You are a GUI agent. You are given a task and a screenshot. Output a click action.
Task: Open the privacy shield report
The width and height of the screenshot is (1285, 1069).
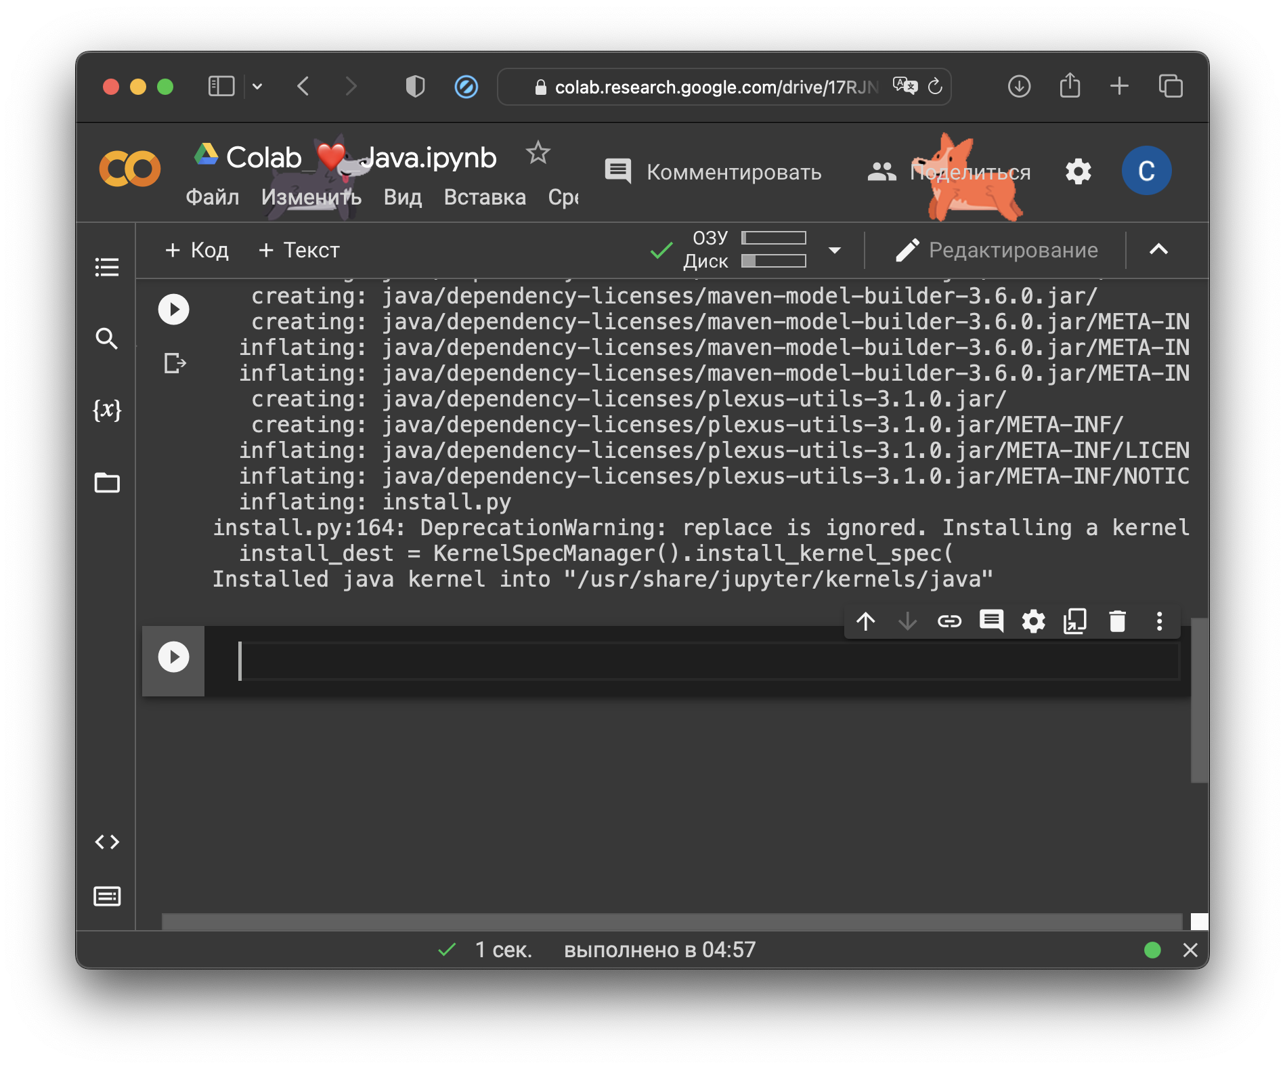415,87
